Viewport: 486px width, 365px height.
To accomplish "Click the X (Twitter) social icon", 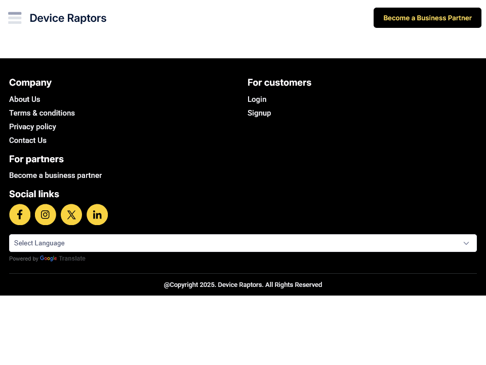I will point(71,214).
